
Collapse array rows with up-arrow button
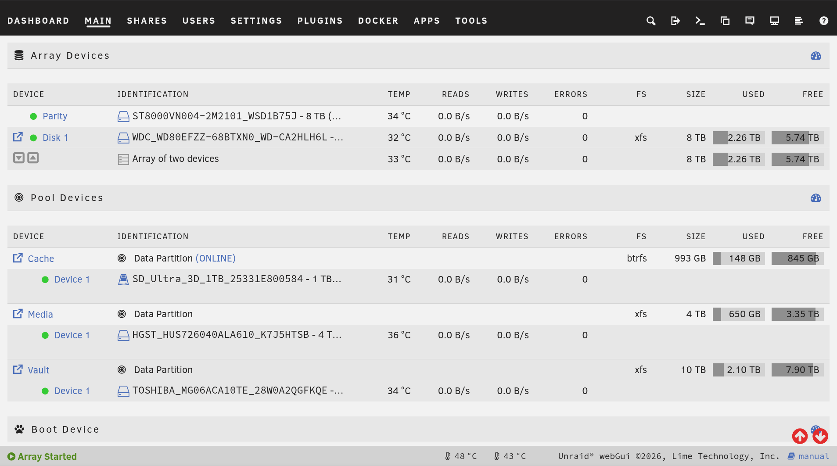33,158
